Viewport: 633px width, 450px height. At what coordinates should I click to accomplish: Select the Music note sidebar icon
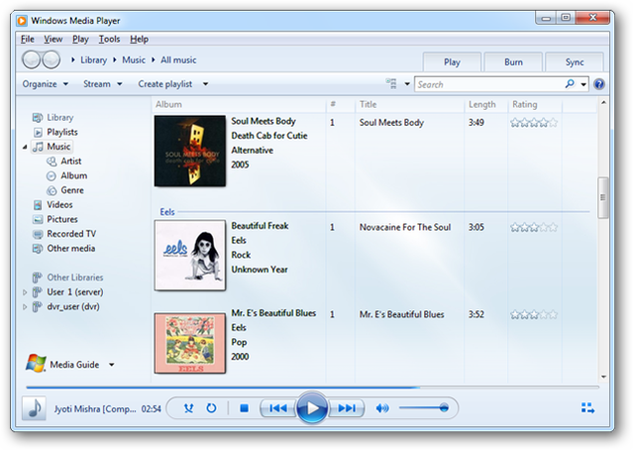(38, 147)
